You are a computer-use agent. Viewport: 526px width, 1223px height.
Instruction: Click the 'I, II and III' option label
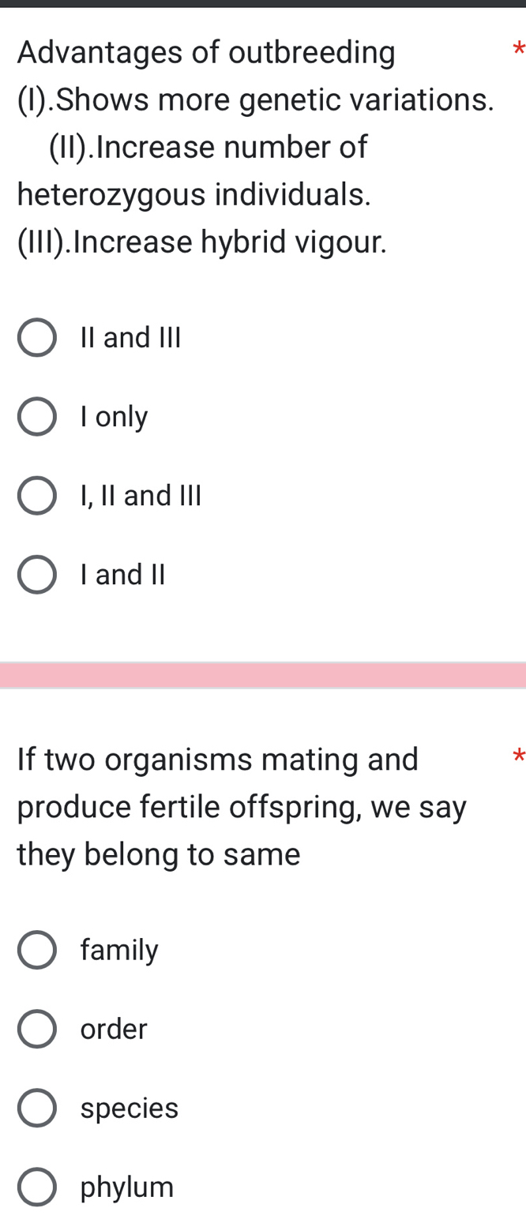[x=141, y=495]
